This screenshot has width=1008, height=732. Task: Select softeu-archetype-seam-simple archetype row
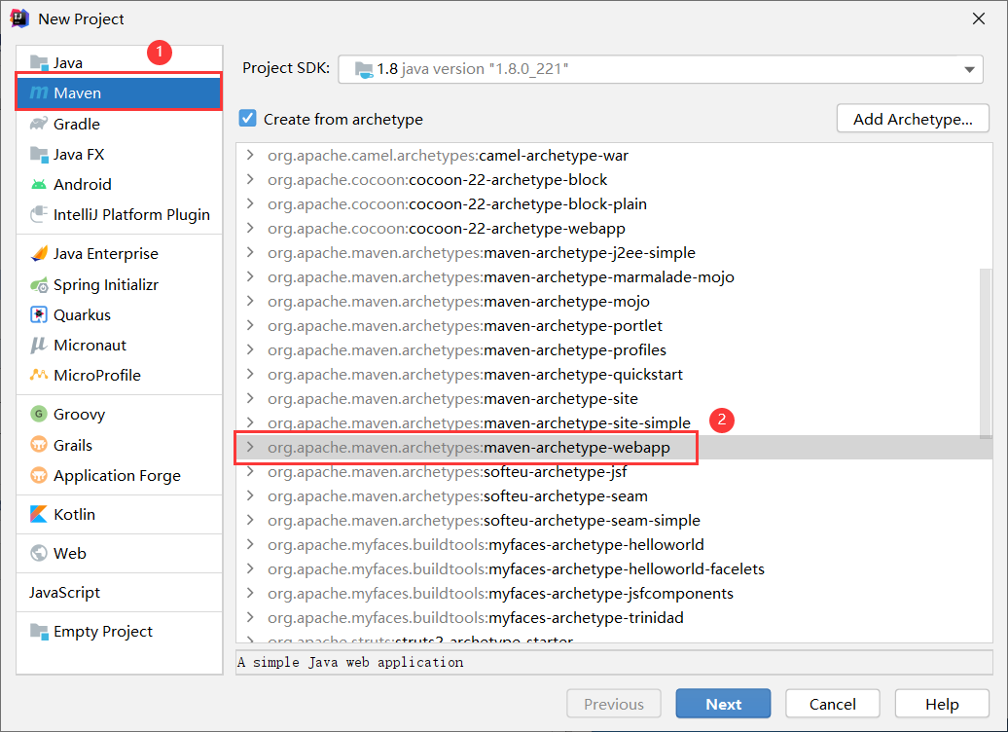coord(615,520)
